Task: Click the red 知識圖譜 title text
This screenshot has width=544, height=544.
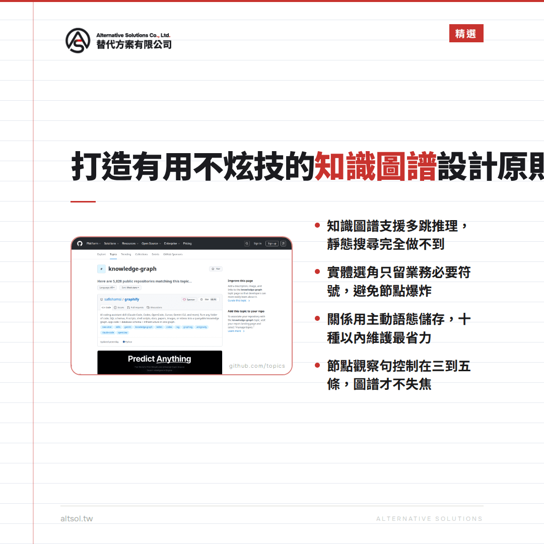Action: pos(375,166)
